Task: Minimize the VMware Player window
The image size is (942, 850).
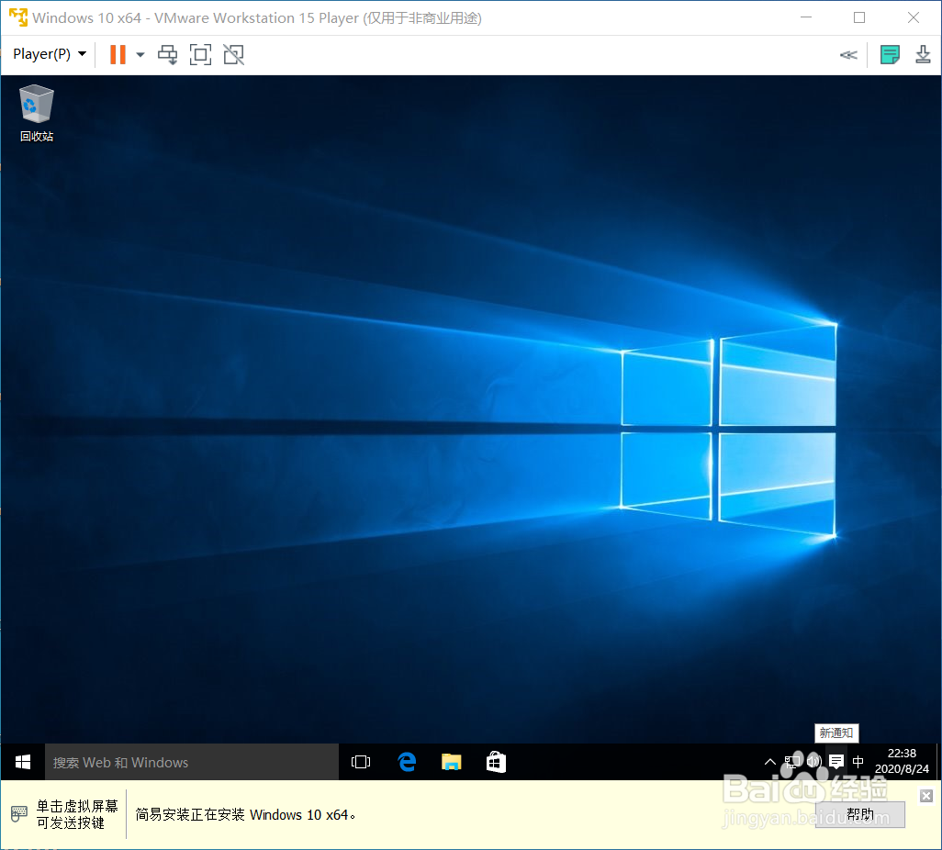Action: [806, 18]
